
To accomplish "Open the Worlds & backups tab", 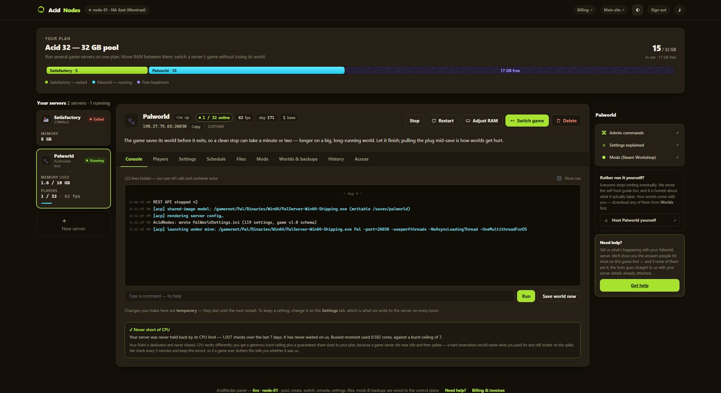I will pos(298,159).
